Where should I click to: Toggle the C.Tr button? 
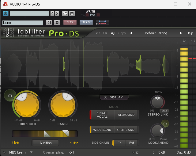[x=70, y=22]
